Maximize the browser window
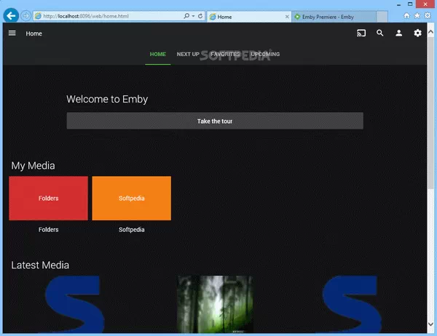 click(410, 4)
